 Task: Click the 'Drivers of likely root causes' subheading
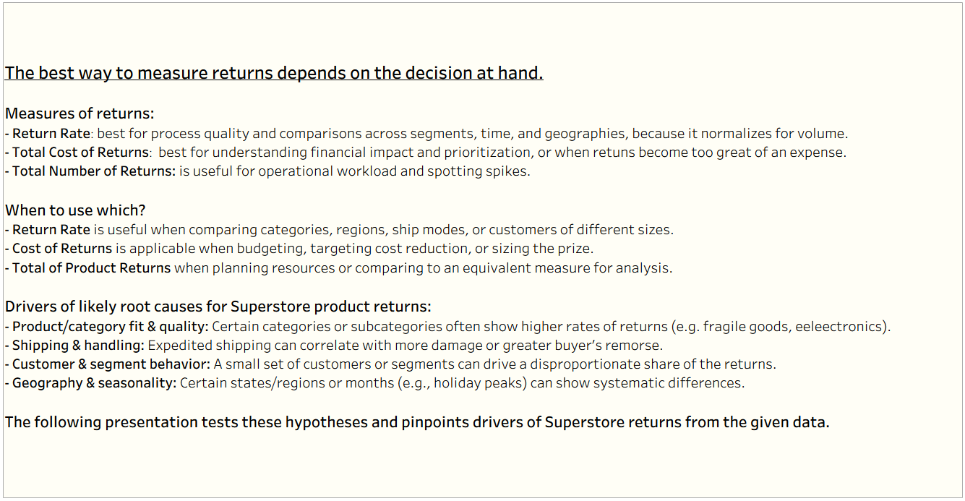[218, 307]
